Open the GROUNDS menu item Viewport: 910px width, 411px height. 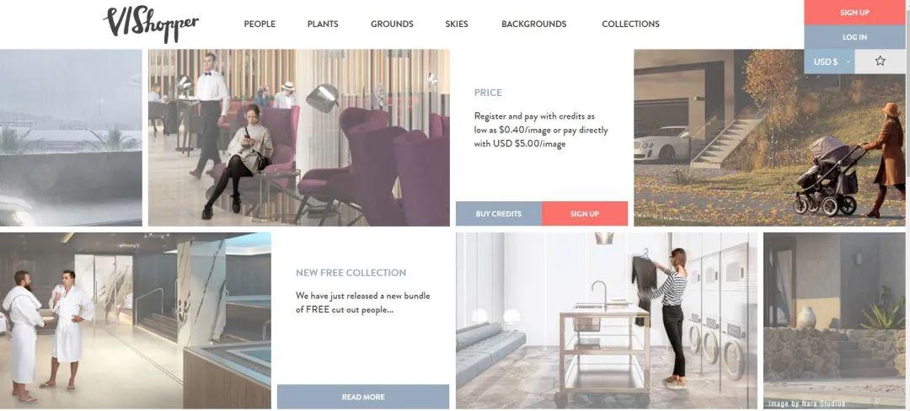[392, 24]
